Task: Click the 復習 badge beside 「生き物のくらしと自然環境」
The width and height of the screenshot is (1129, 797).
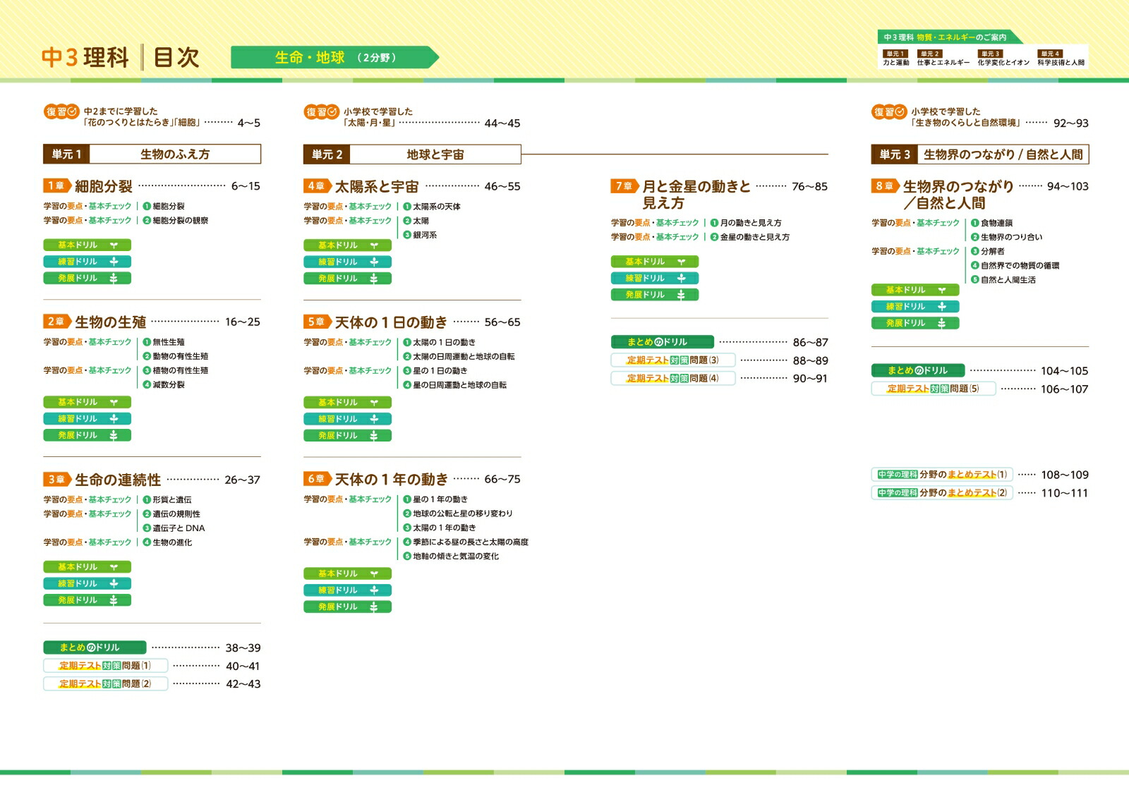Action: click(889, 111)
